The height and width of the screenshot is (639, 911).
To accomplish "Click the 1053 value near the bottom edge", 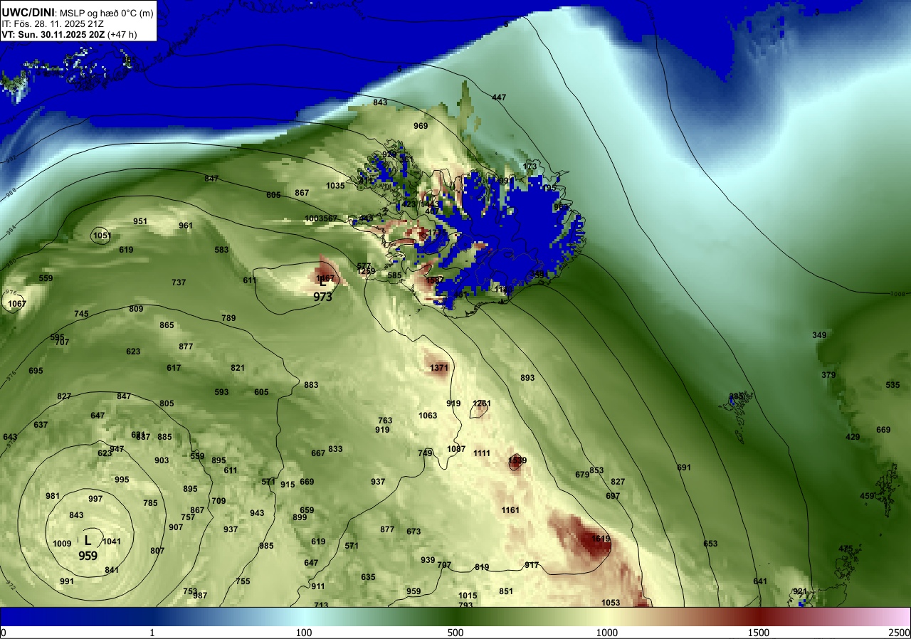I will (611, 603).
